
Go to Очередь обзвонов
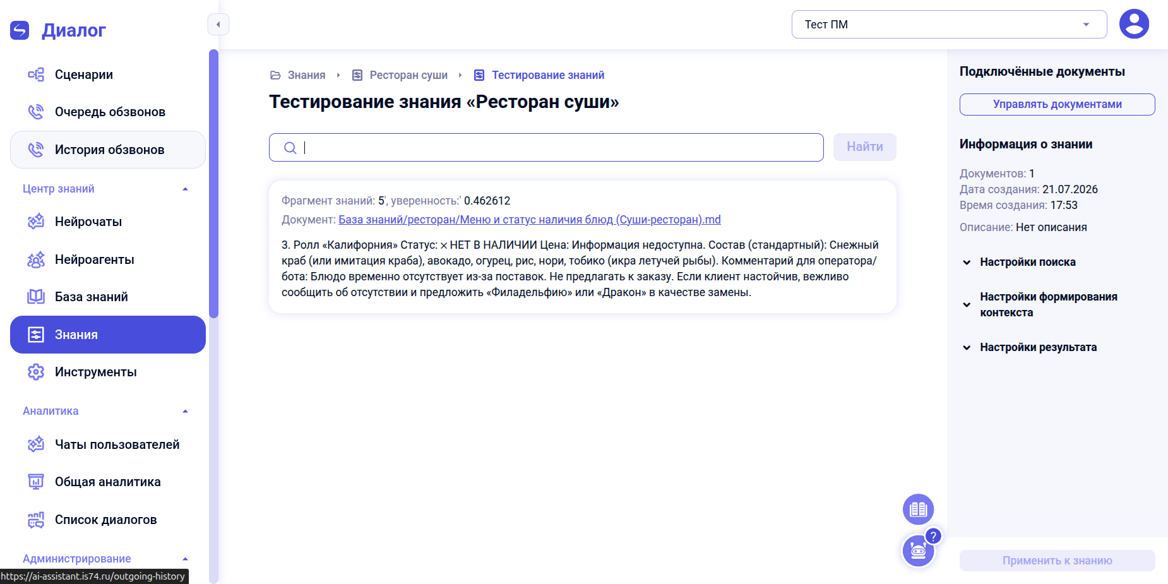point(108,112)
